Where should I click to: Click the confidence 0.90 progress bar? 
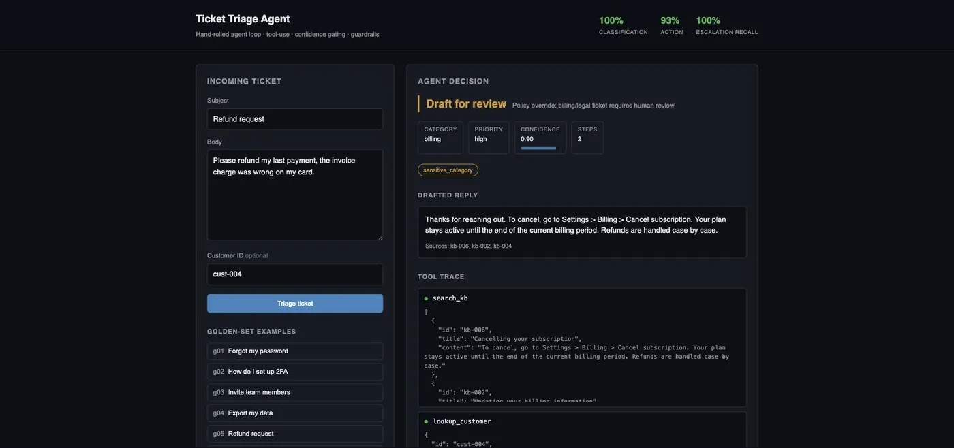pos(538,148)
